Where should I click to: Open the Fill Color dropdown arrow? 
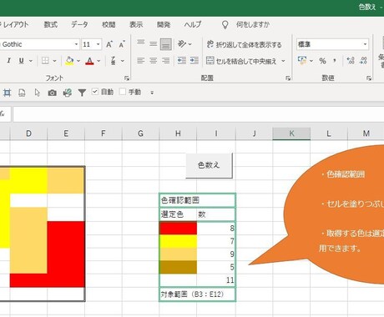[x=78, y=61]
